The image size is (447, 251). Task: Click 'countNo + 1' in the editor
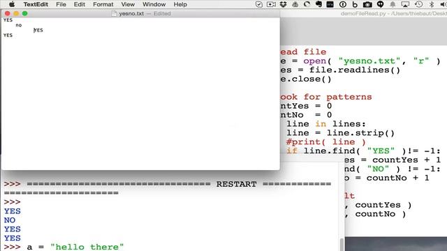(397, 178)
